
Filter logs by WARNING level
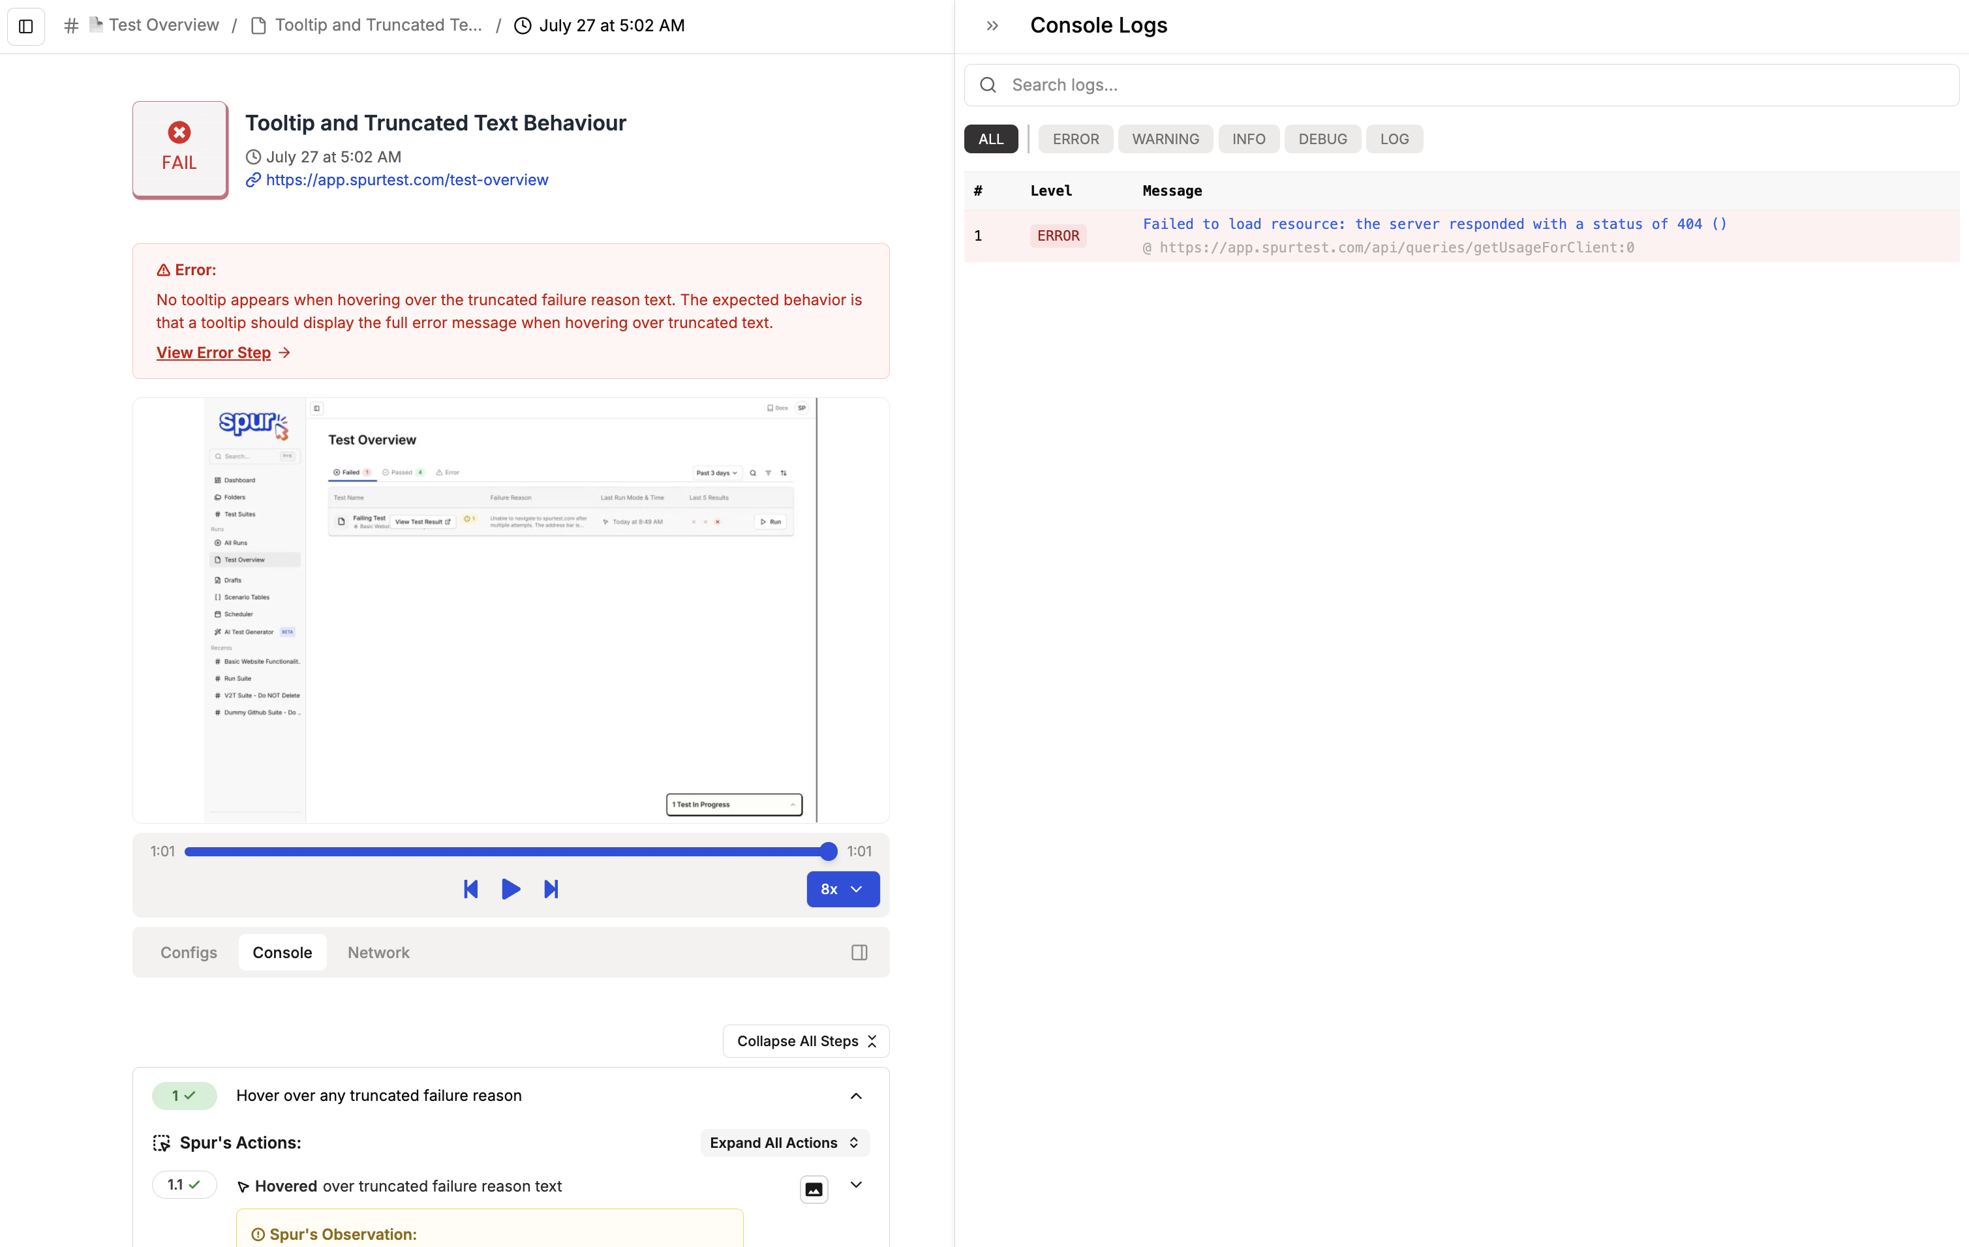[1165, 139]
